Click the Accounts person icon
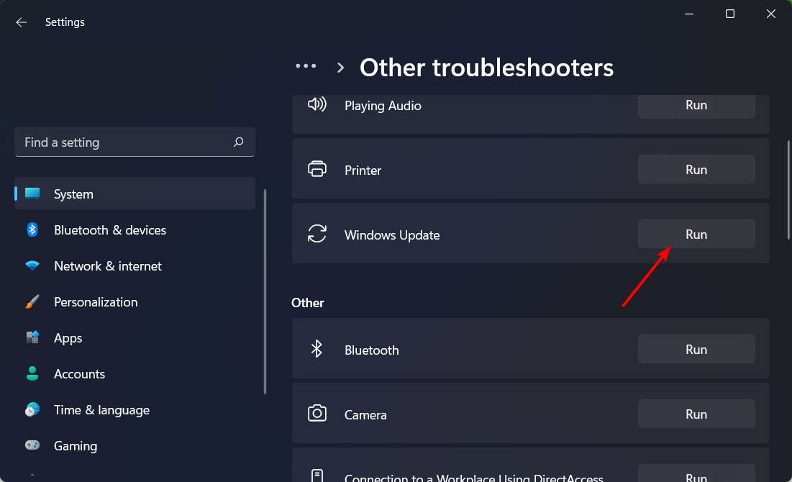792x482 pixels. click(x=32, y=374)
